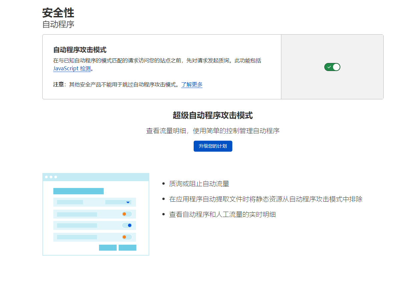Toggle the 自动程序攻击模式 switch off
Image resolution: width=398 pixels, height=289 pixels.
[x=332, y=67]
